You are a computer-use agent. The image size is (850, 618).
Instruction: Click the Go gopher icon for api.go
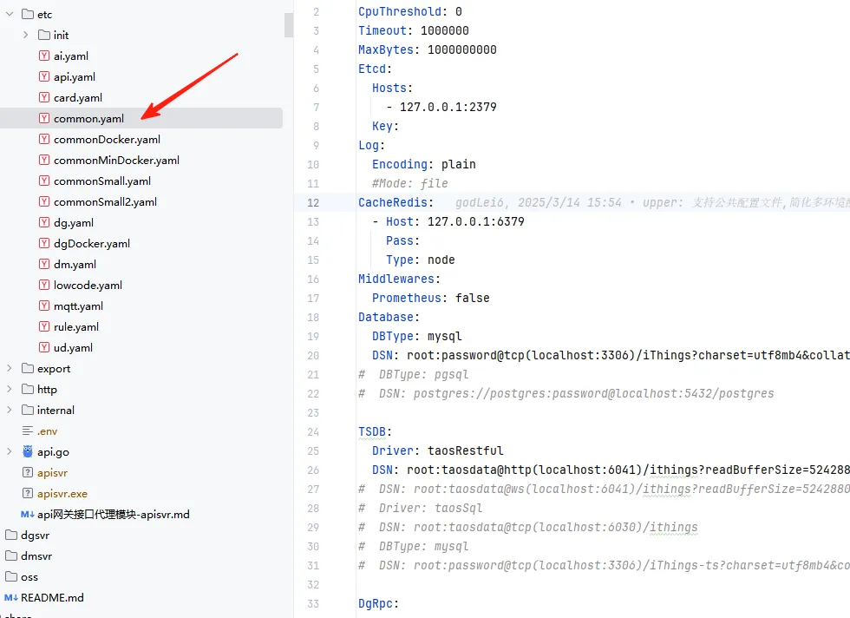pos(28,451)
